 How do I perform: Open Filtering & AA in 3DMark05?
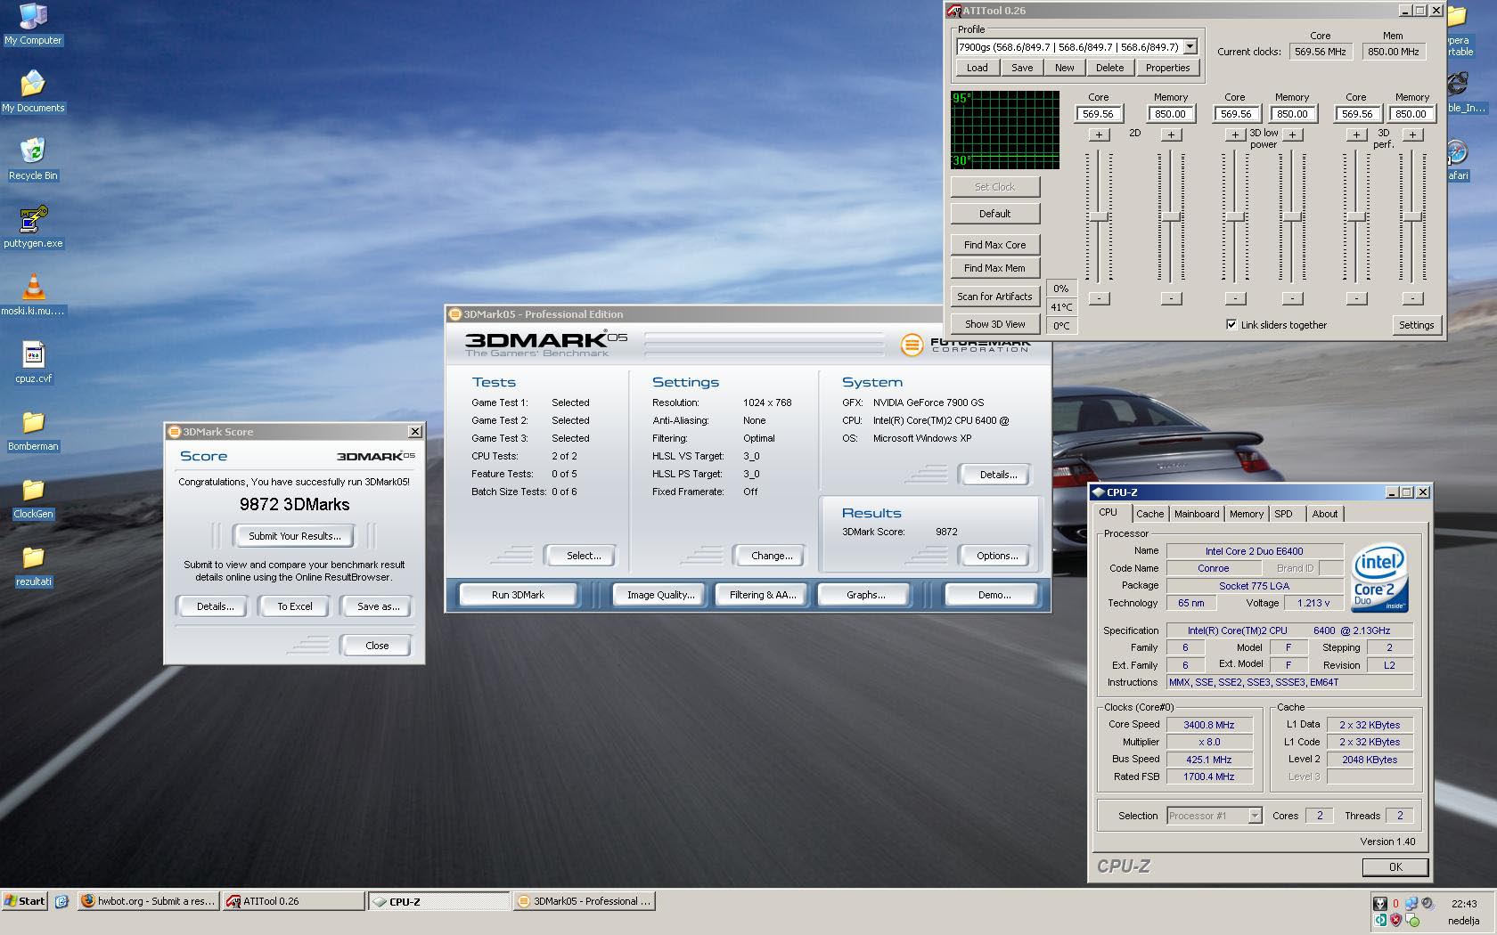pos(762,595)
